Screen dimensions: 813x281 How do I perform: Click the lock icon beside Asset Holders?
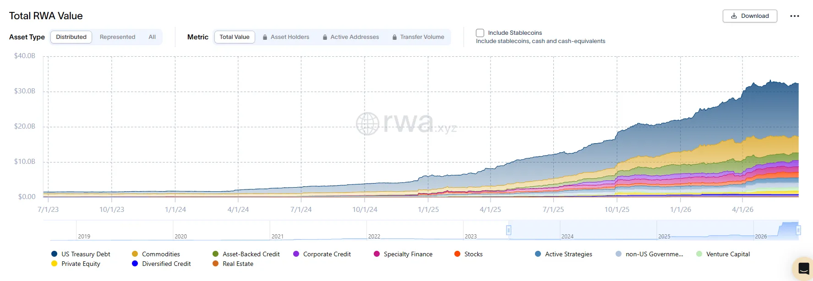pyautogui.click(x=265, y=37)
